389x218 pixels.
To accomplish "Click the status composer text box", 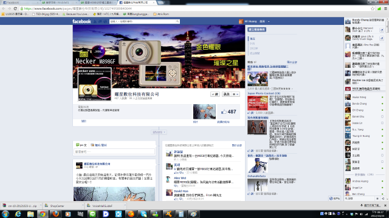I will click(x=114, y=151).
